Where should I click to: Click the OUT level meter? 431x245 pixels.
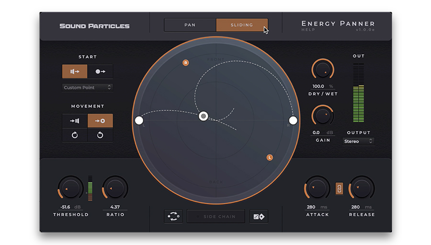tap(358, 93)
